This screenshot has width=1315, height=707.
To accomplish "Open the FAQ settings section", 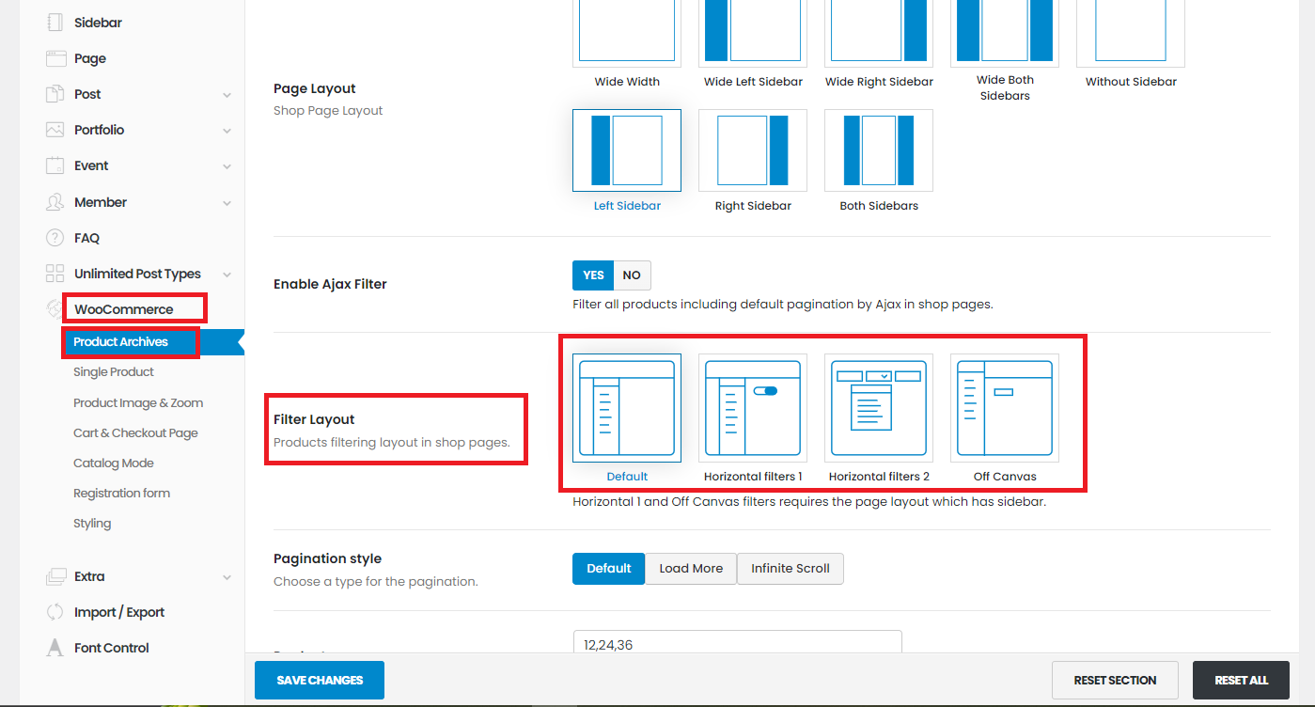I will 86,238.
